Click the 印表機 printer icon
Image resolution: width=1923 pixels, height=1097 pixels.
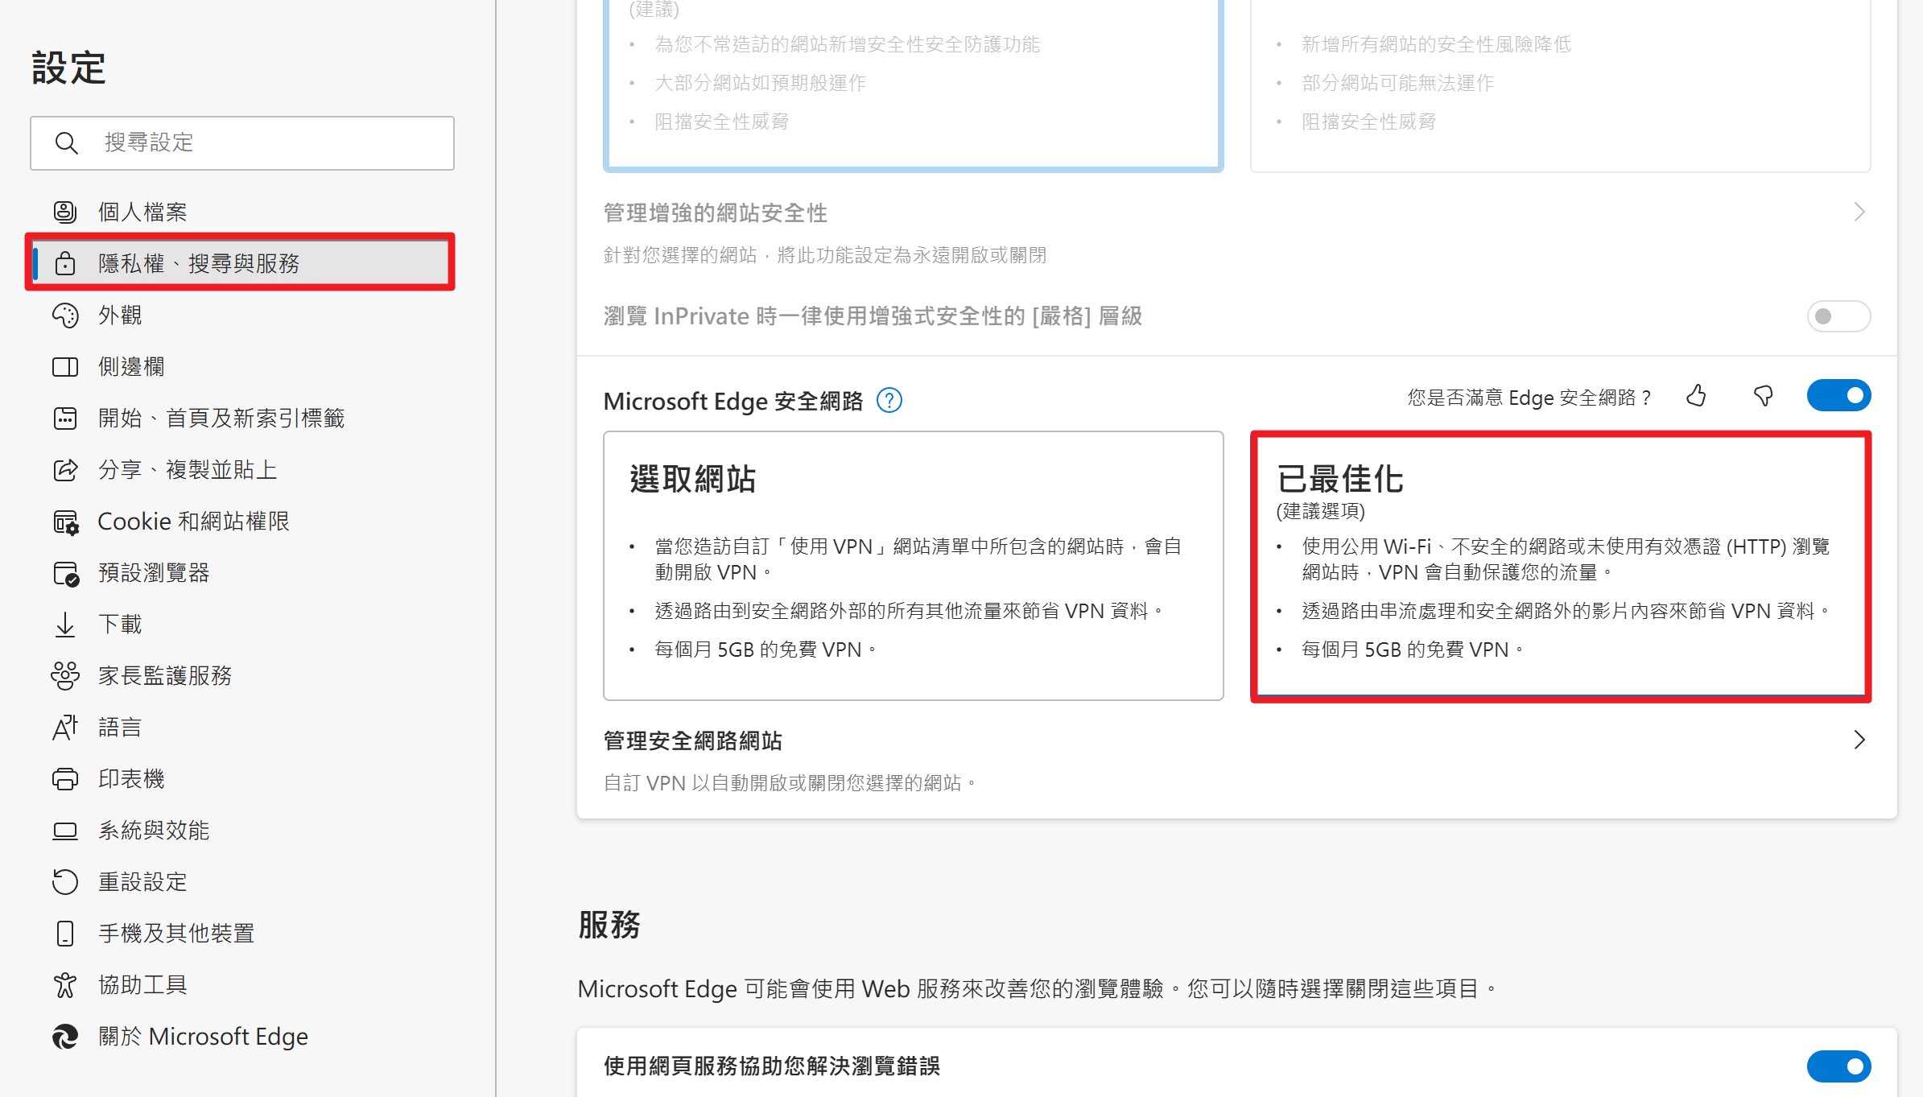pyautogui.click(x=65, y=779)
